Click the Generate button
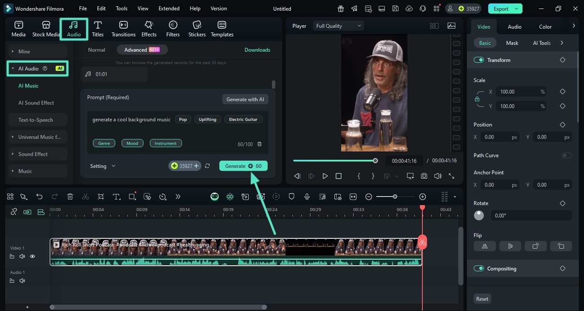 (243, 166)
